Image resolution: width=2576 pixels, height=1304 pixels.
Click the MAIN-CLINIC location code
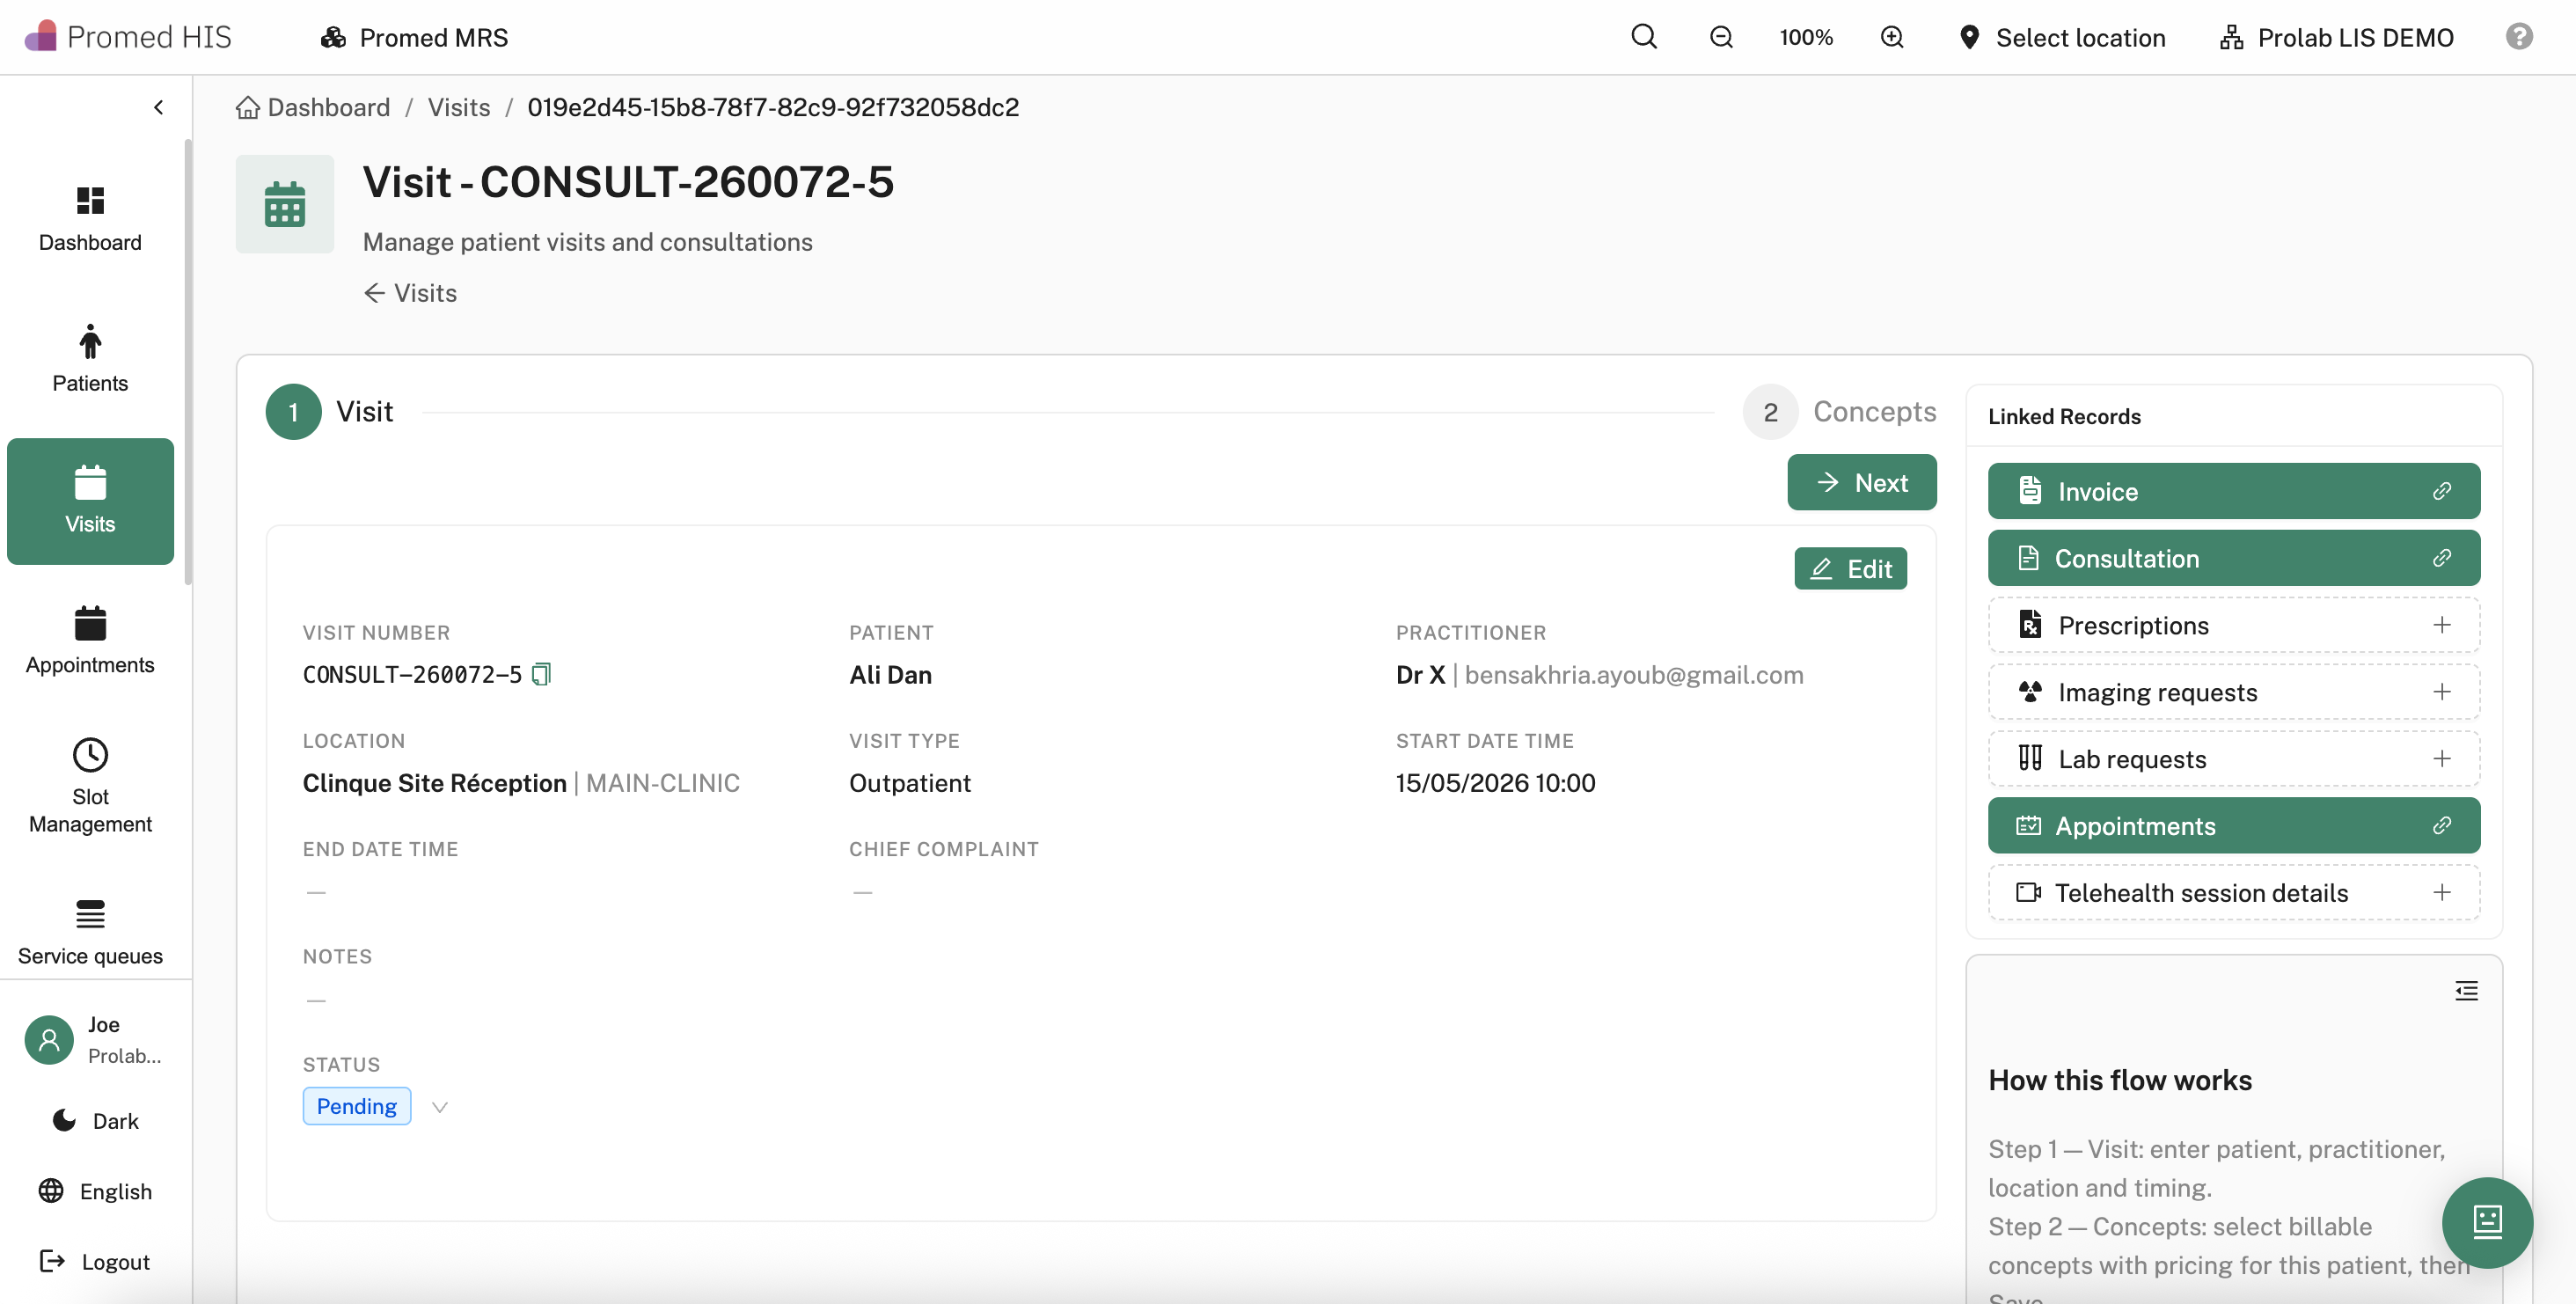[x=663, y=782]
